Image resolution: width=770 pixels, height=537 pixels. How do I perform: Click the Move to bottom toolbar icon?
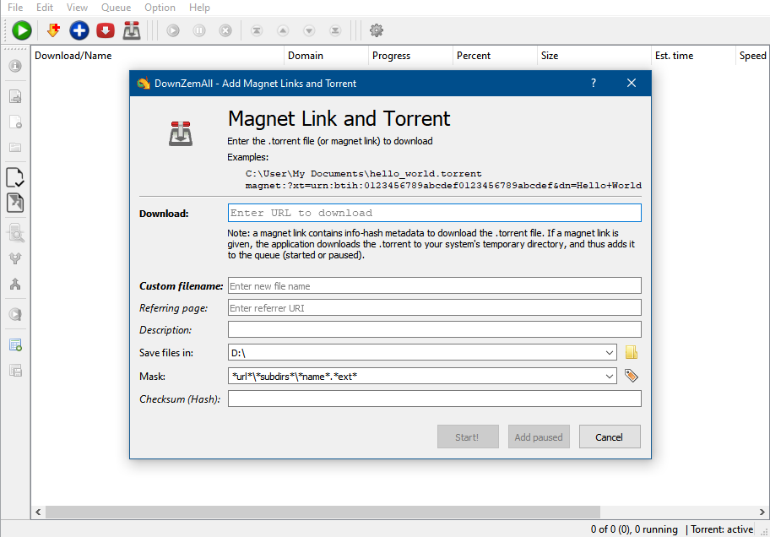335,30
